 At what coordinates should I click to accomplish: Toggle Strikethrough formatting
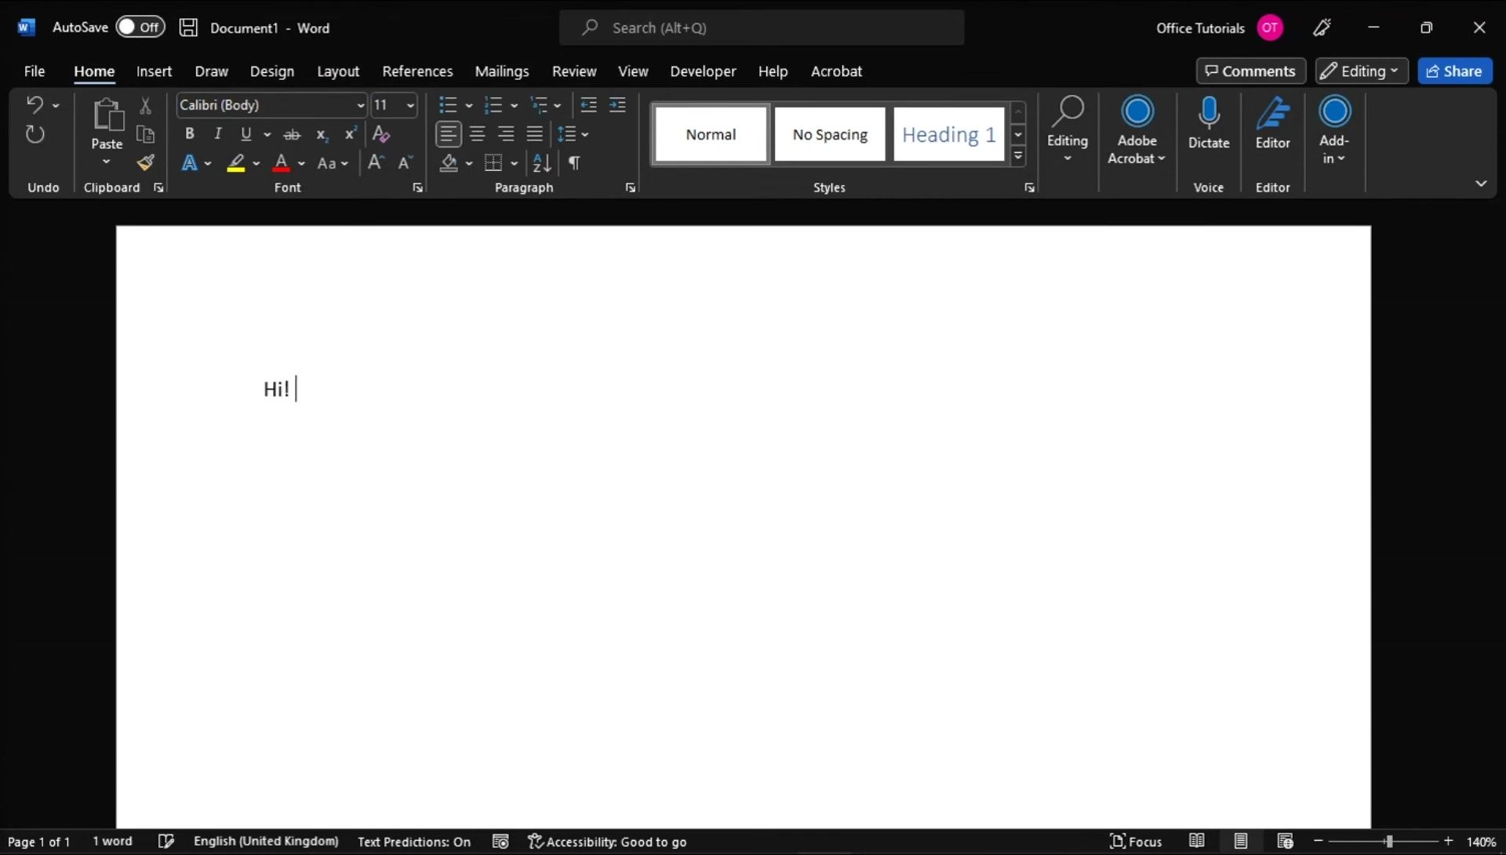292,134
